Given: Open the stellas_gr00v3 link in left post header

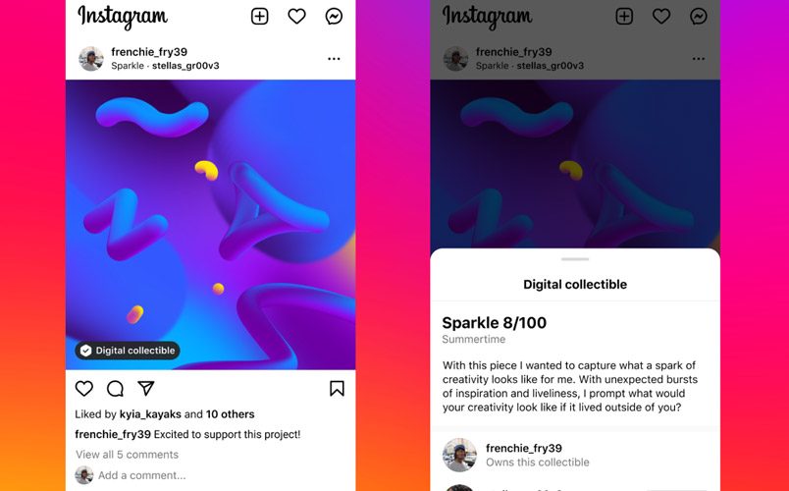Looking at the screenshot, I should coord(185,66).
